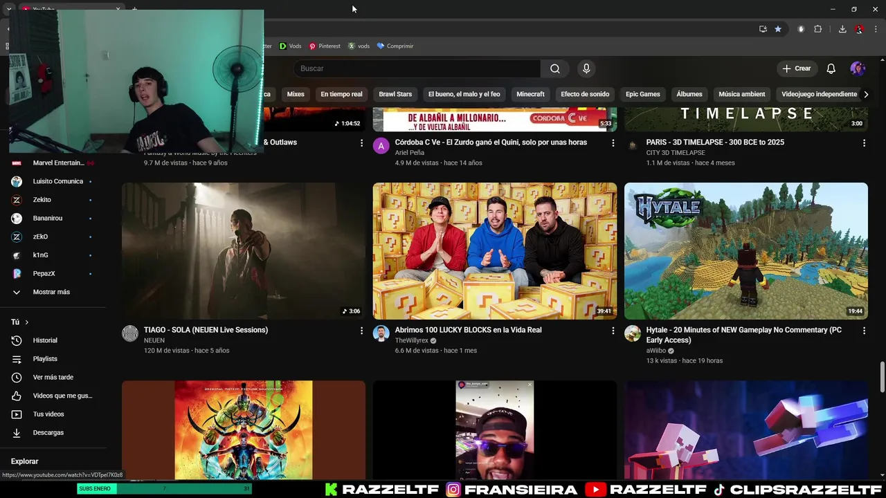Image resolution: width=886 pixels, height=498 pixels.
Task: Select the Álbumes filter chip
Action: (x=689, y=94)
